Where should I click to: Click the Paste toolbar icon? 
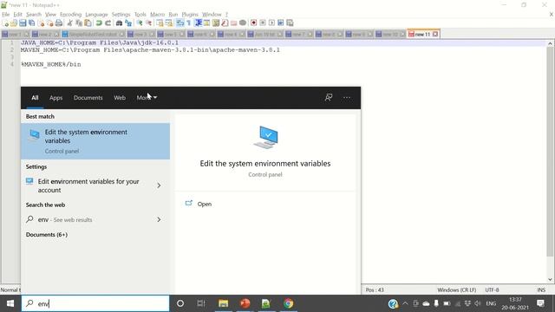tap(88, 23)
